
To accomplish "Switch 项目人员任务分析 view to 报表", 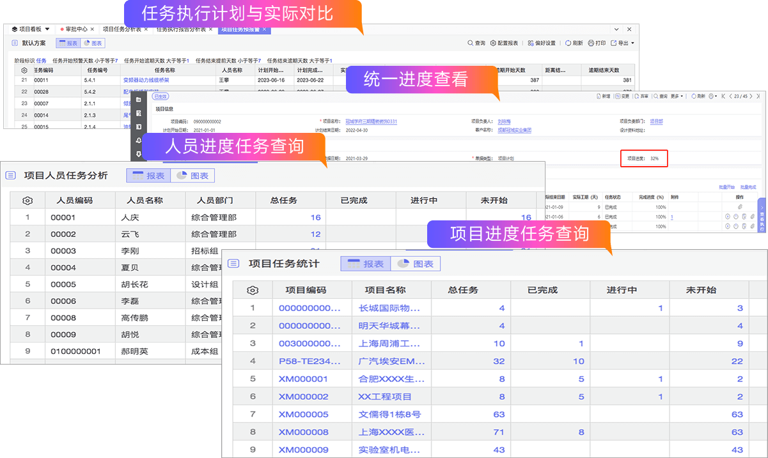I will [148, 176].
